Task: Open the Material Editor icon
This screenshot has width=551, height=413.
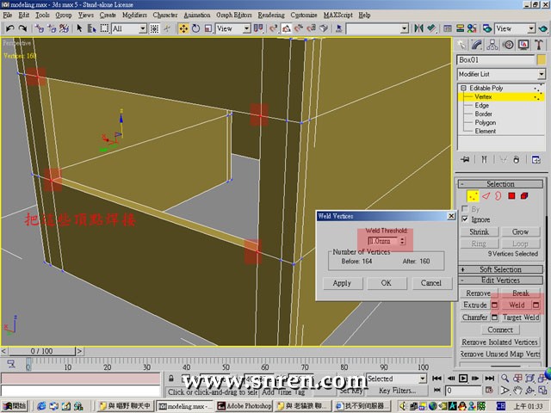Action: [472, 28]
